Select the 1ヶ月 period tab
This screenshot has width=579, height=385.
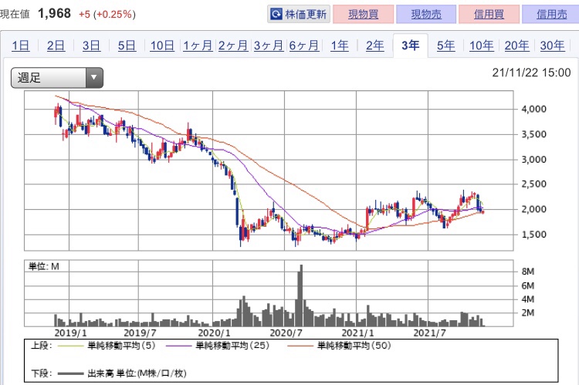click(x=198, y=46)
